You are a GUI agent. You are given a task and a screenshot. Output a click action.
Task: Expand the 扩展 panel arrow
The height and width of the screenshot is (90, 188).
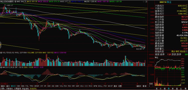pos(3,89)
